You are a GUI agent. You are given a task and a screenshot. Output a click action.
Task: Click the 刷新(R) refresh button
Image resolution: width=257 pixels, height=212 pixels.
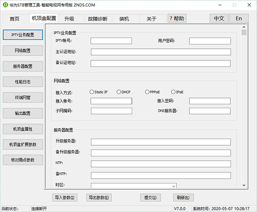click(x=183, y=197)
